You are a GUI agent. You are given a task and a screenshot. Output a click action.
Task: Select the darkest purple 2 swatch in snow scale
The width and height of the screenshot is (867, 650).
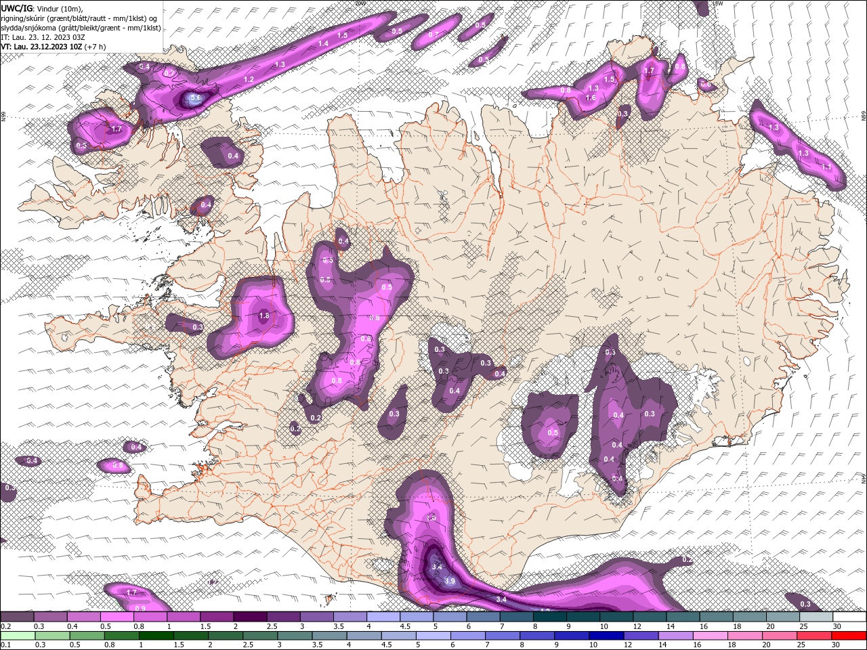[x=250, y=617]
